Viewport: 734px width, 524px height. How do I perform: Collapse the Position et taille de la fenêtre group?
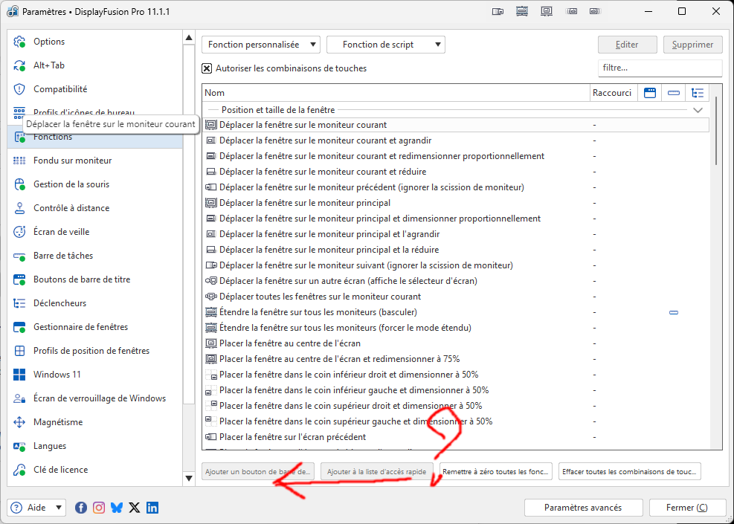[x=698, y=110]
